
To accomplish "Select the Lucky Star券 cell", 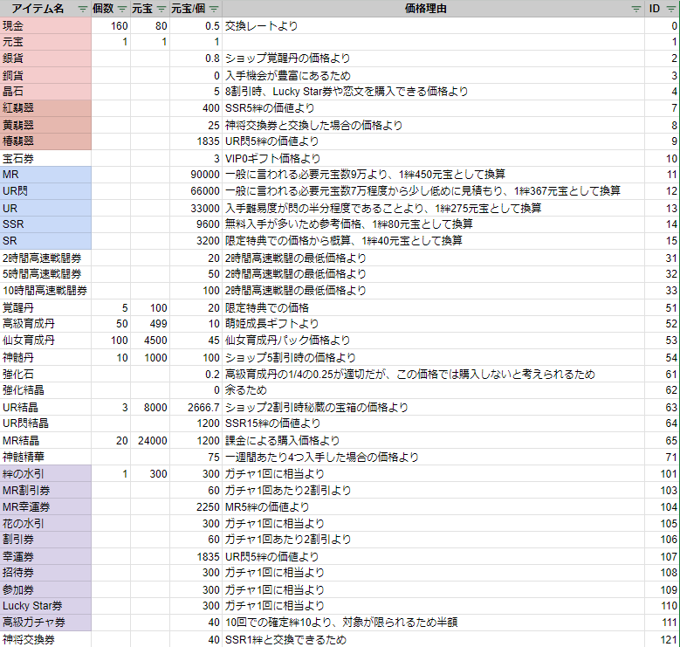I will [x=45, y=606].
